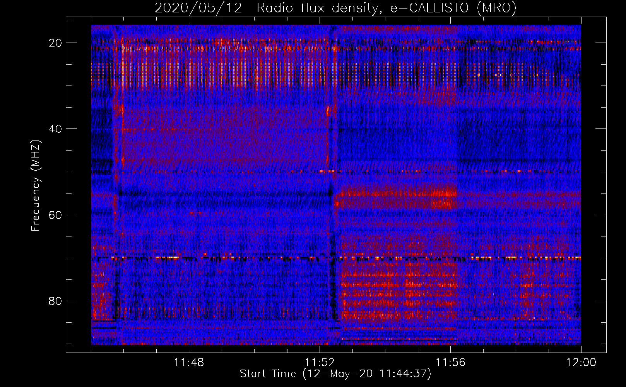Click the plot title '2020/05/12 Radio flux density'
Image resolution: width=626 pixels, height=387 pixels.
pos(336,8)
